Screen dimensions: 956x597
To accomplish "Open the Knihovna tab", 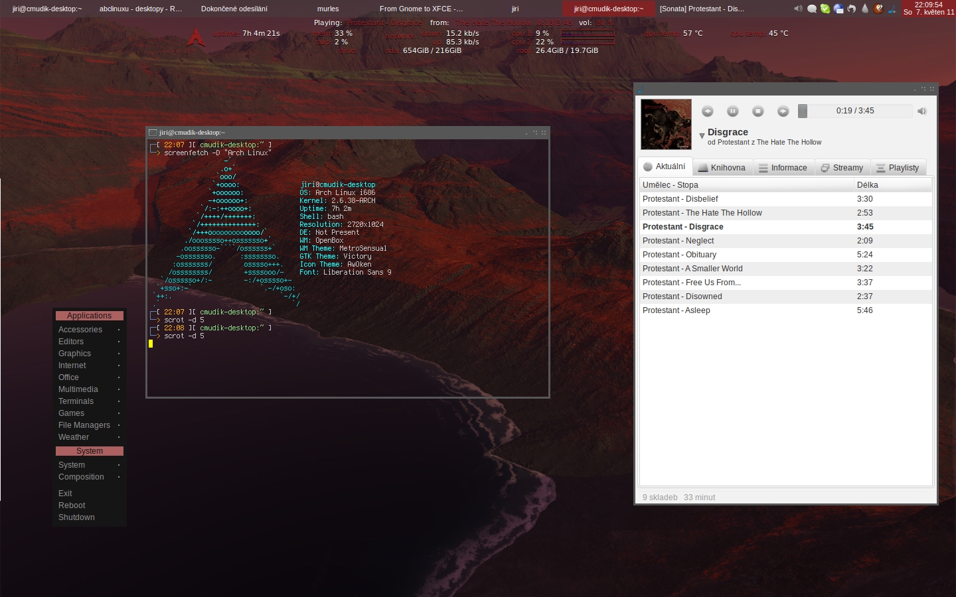I will 722,168.
